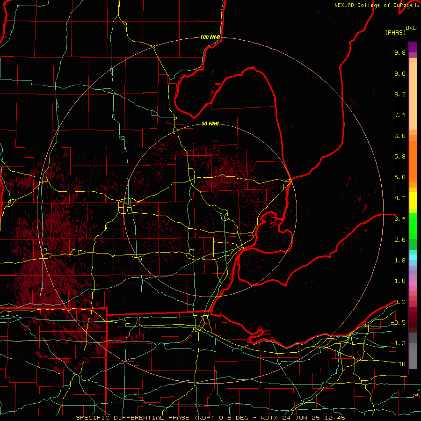Click the 9.8 legend value

pos(400,53)
